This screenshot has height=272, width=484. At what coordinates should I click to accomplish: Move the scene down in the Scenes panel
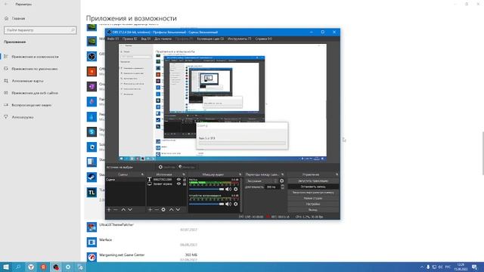pos(130,209)
